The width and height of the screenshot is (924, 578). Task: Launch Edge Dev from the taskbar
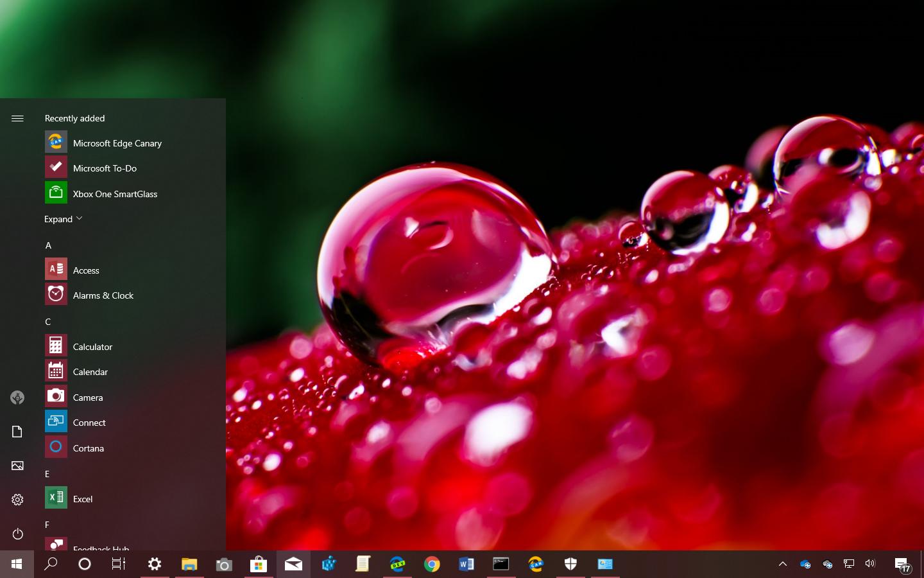[x=397, y=564]
